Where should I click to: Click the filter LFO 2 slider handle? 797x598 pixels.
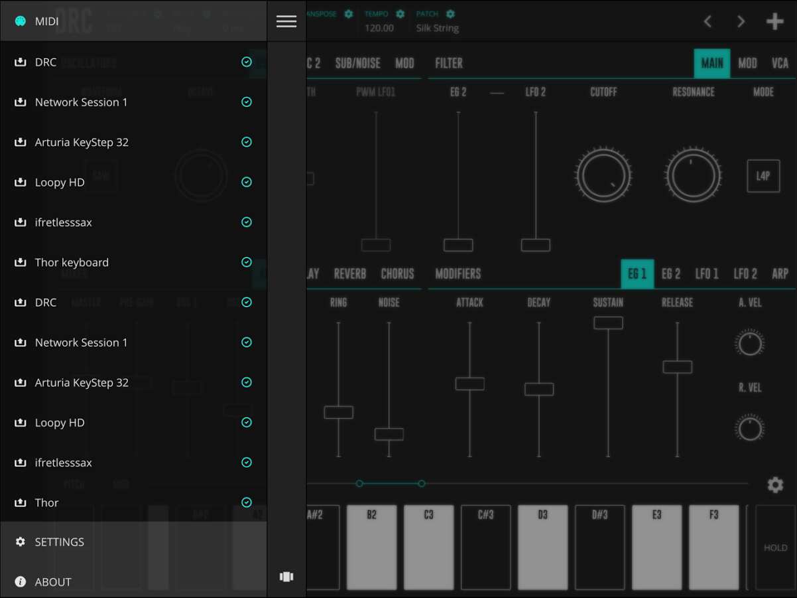point(536,245)
